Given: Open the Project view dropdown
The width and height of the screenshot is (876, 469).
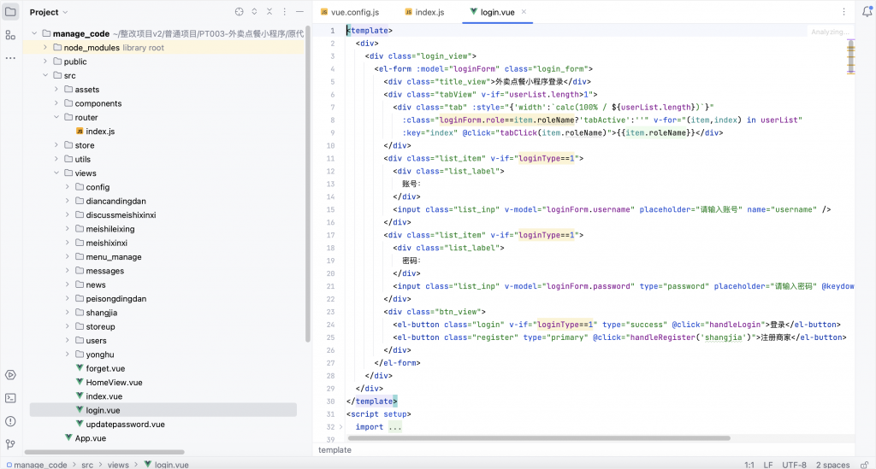Looking at the screenshot, I should [x=49, y=13].
